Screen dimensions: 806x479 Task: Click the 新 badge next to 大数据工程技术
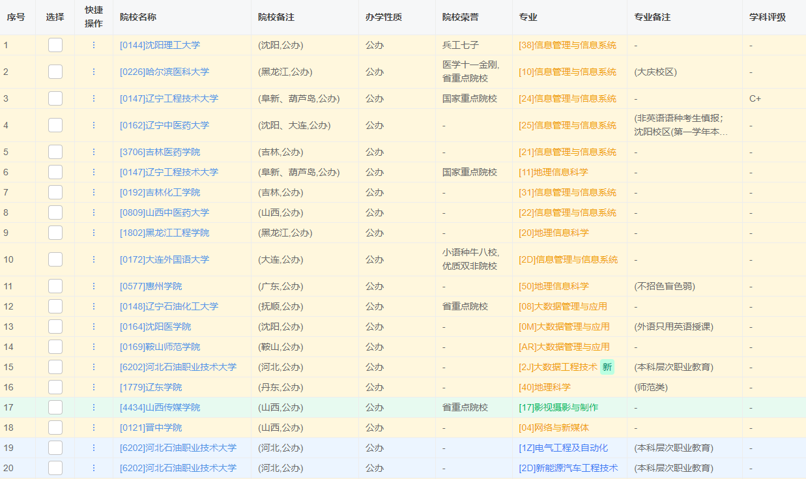606,367
